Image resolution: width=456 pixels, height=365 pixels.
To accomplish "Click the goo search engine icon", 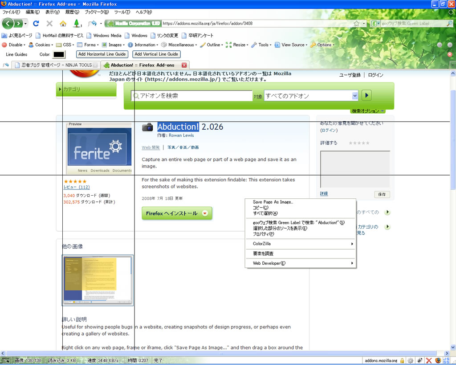I will (x=374, y=24).
